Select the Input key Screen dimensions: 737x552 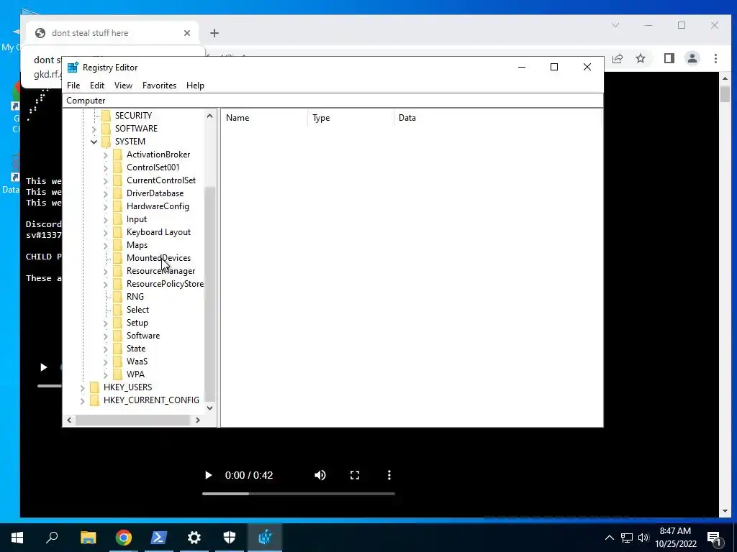click(137, 219)
